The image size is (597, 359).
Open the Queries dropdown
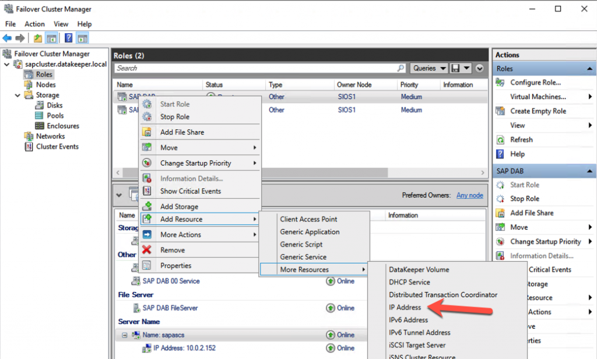429,68
